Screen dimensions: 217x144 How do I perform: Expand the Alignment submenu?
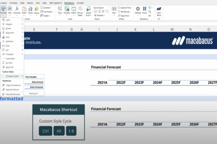click(x=12, y=33)
